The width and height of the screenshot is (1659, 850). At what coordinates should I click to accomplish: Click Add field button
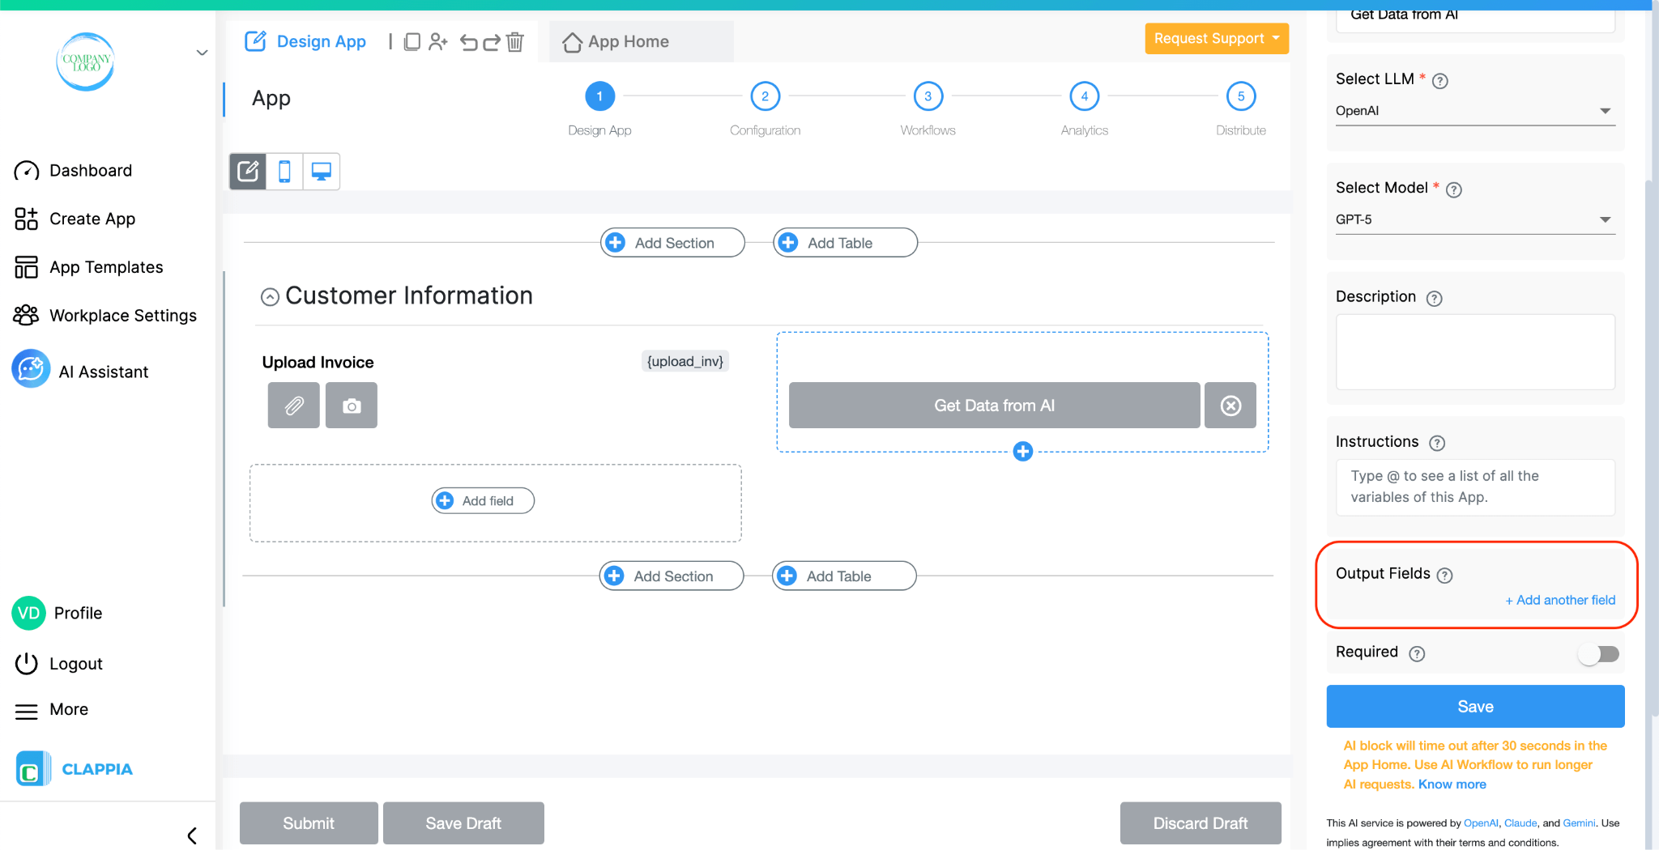(483, 500)
